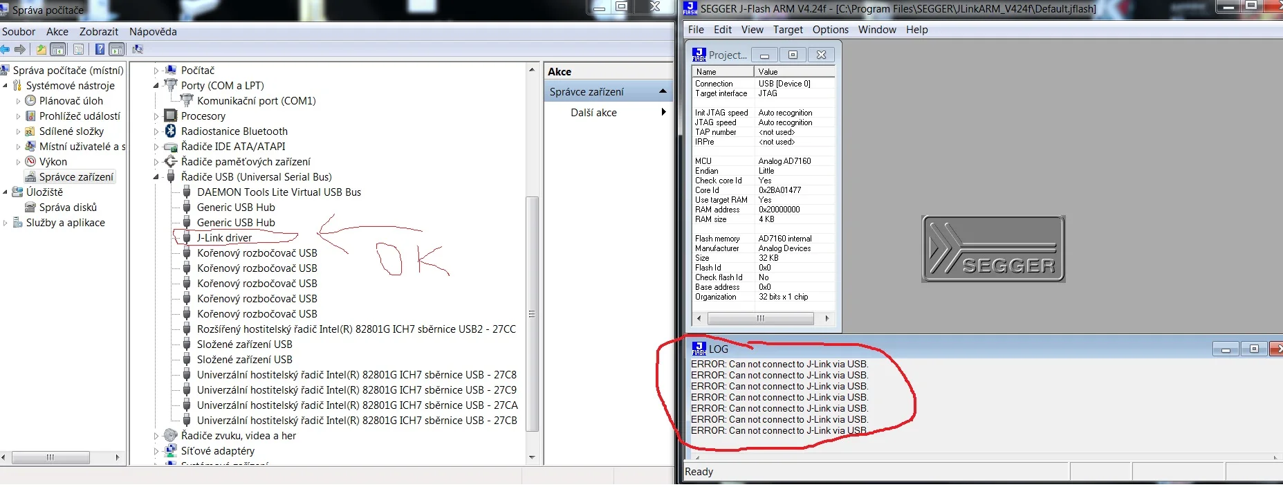Click the Bluetooth icon next to Radiostanice Bluetooth
Image resolution: width=1283 pixels, height=487 pixels.
coord(171,131)
